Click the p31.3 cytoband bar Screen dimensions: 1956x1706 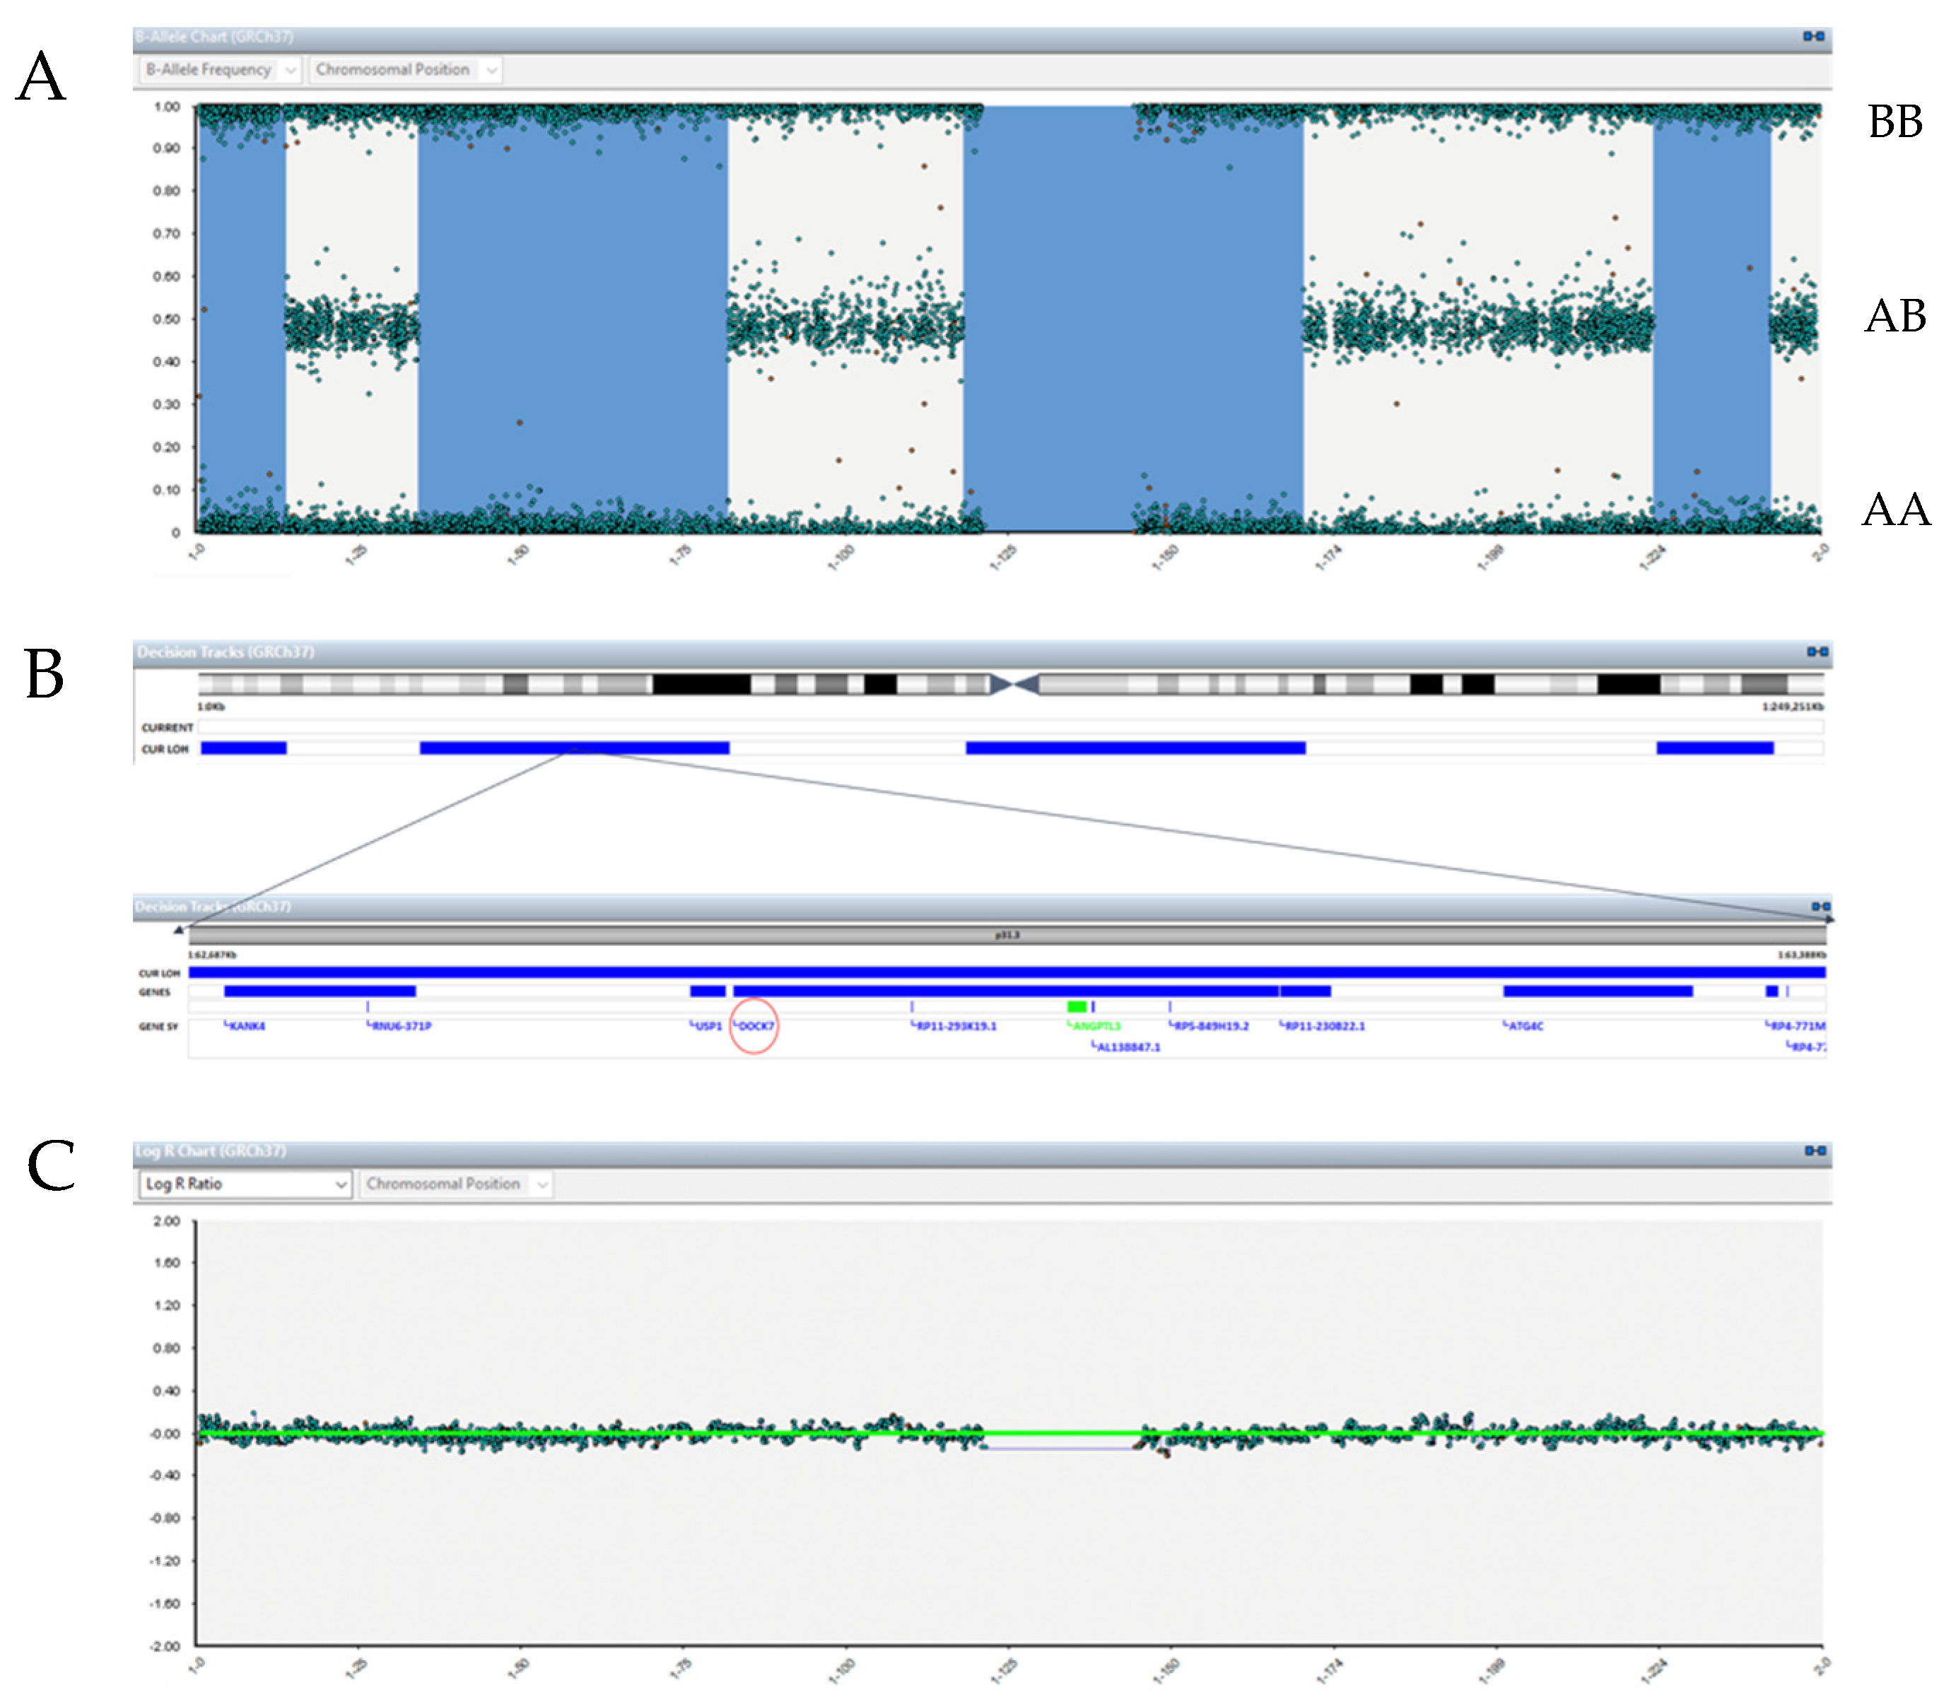[x=1007, y=935]
